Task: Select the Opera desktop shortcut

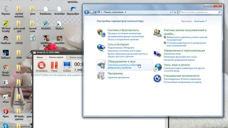Action: point(6,113)
